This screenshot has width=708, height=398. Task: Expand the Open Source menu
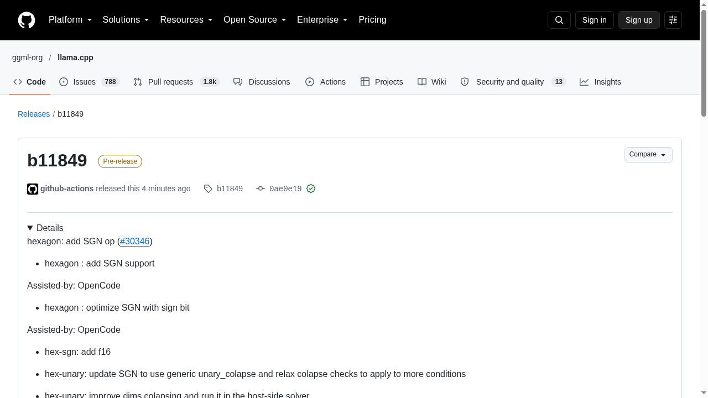(255, 20)
